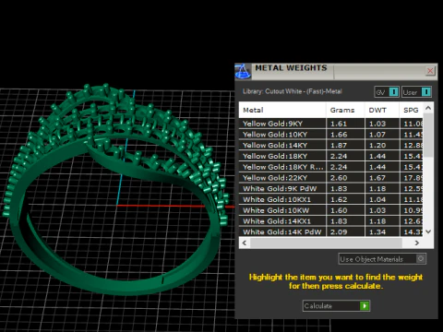Click the Metal column header

click(x=282, y=110)
